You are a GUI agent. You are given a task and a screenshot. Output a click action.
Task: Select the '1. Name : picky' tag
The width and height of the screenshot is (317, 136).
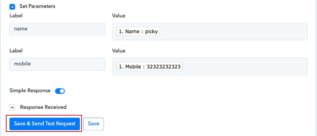click(x=138, y=31)
